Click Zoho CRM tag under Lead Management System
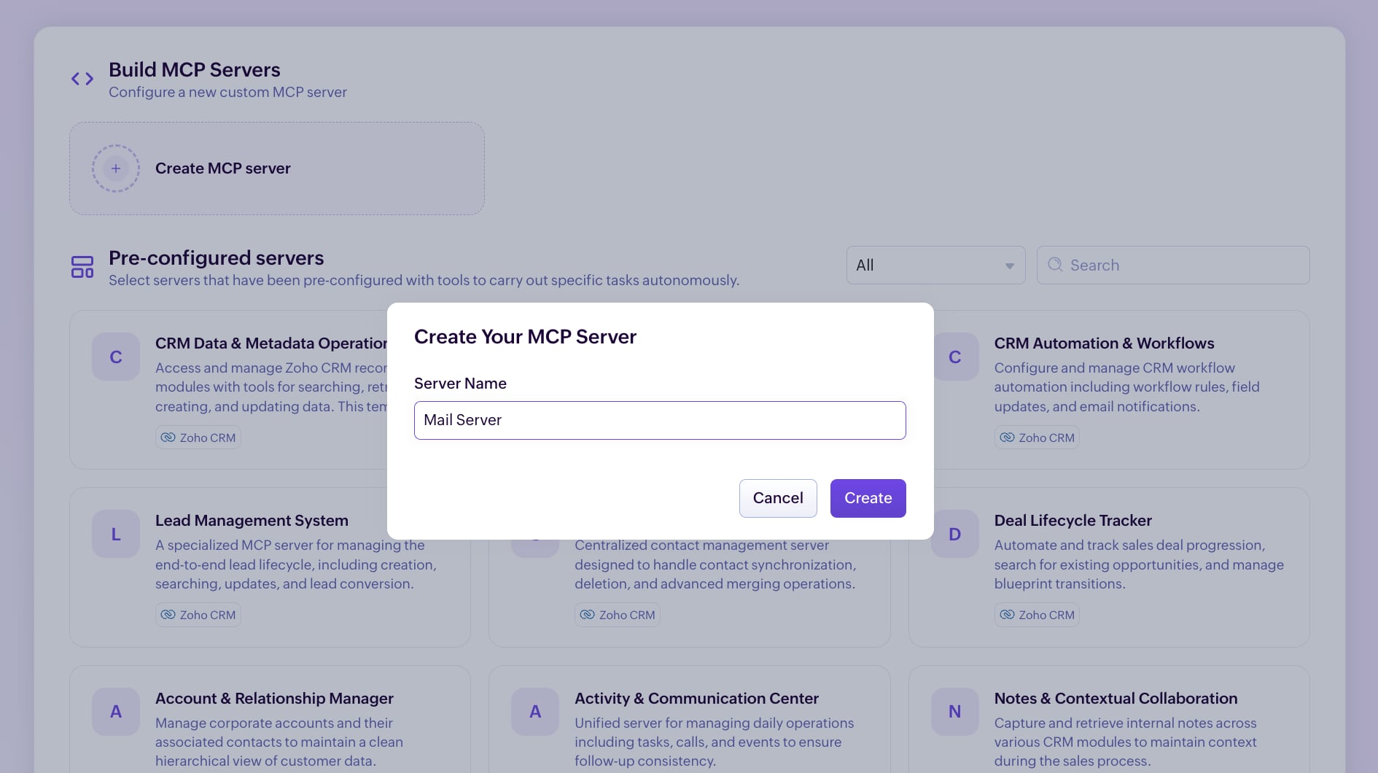 (x=198, y=615)
